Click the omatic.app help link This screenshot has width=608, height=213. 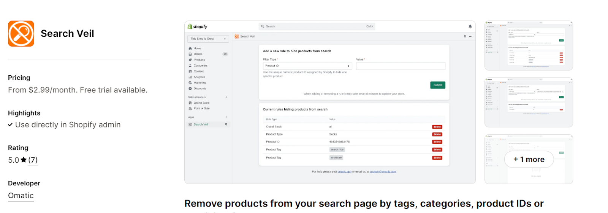(x=344, y=172)
